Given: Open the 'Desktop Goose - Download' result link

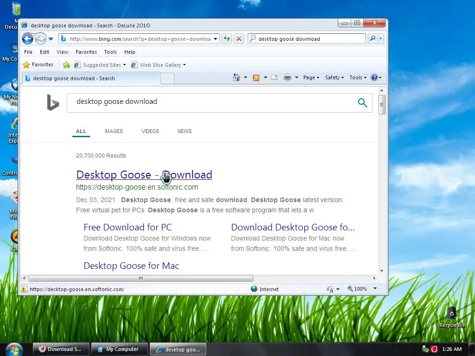Looking at the screenshot, I should pyautogui.click(x=144, y=175).
